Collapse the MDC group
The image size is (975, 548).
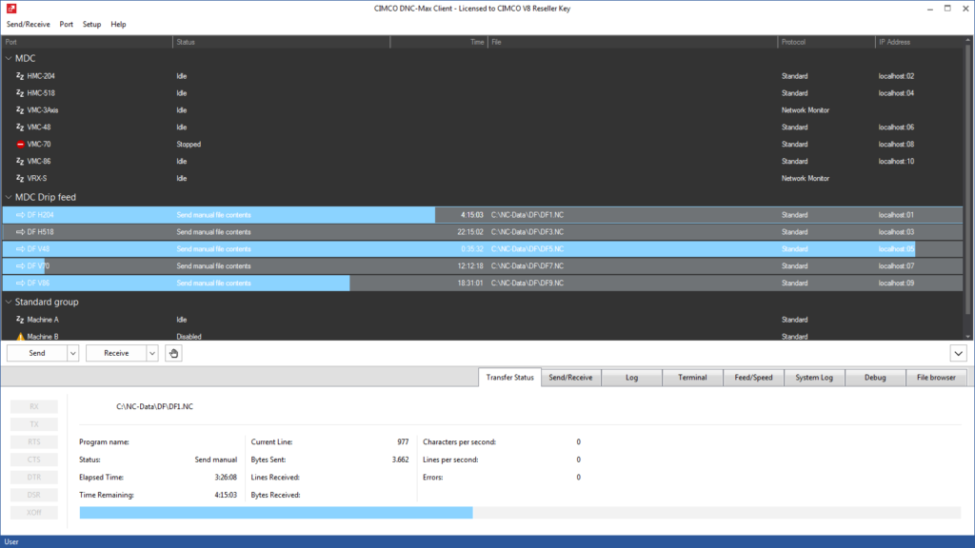pos(9,58)
